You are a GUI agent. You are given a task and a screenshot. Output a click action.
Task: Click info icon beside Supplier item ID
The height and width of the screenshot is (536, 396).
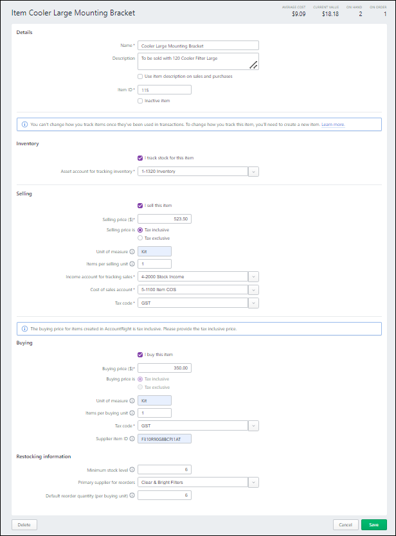[132, 439]
